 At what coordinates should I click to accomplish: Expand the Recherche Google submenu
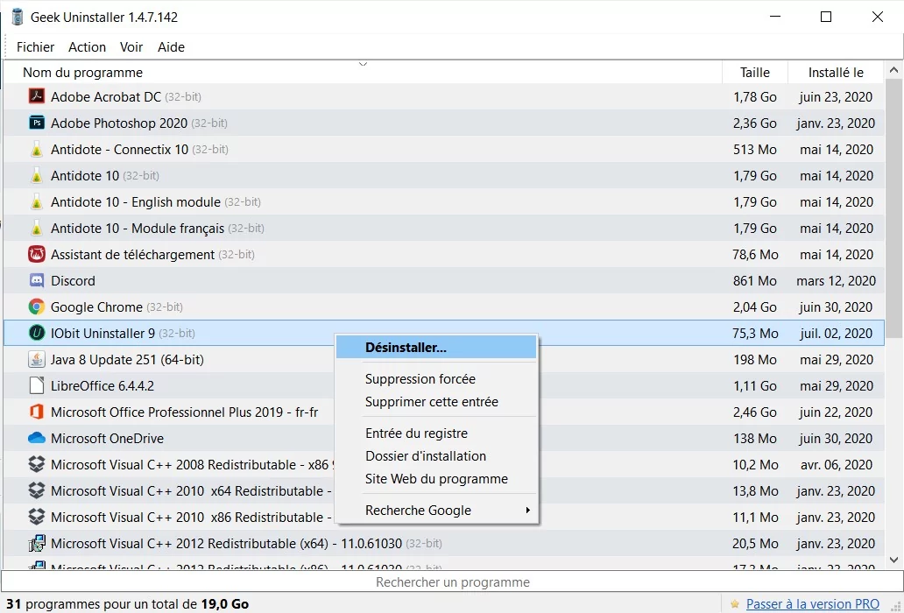coord(436,511)
